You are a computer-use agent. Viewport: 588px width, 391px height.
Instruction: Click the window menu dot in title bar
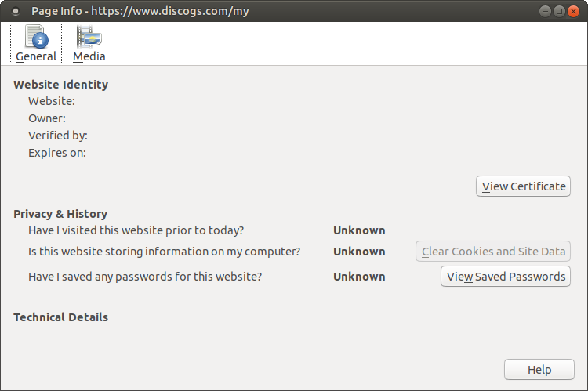point(16,12)
